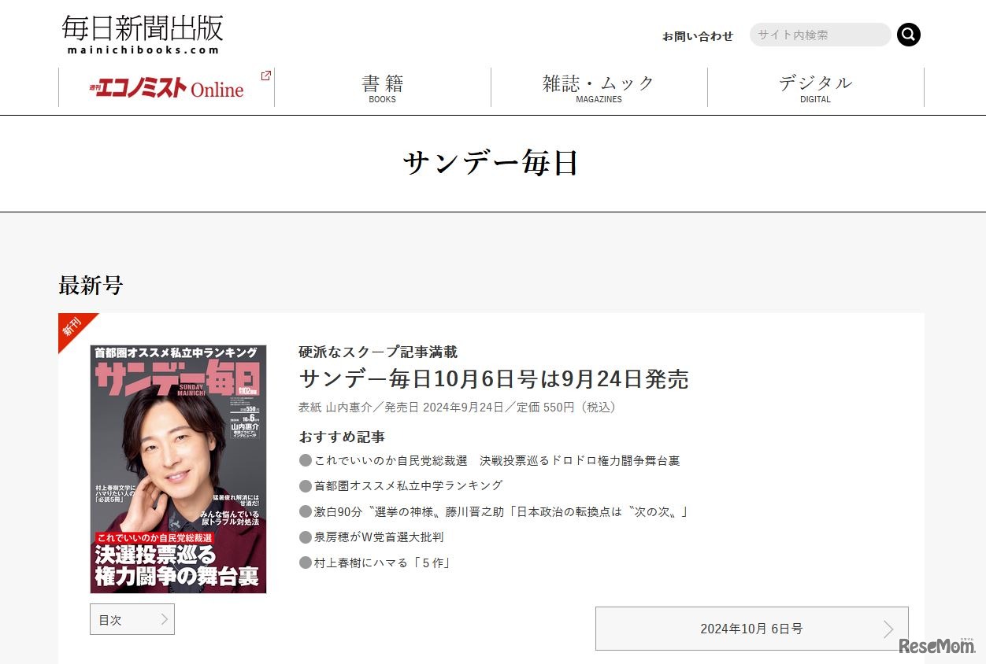986x664 pixels.
Task: Open the 雑誌・ムック MAGAZINES menu
Action: 599,87
